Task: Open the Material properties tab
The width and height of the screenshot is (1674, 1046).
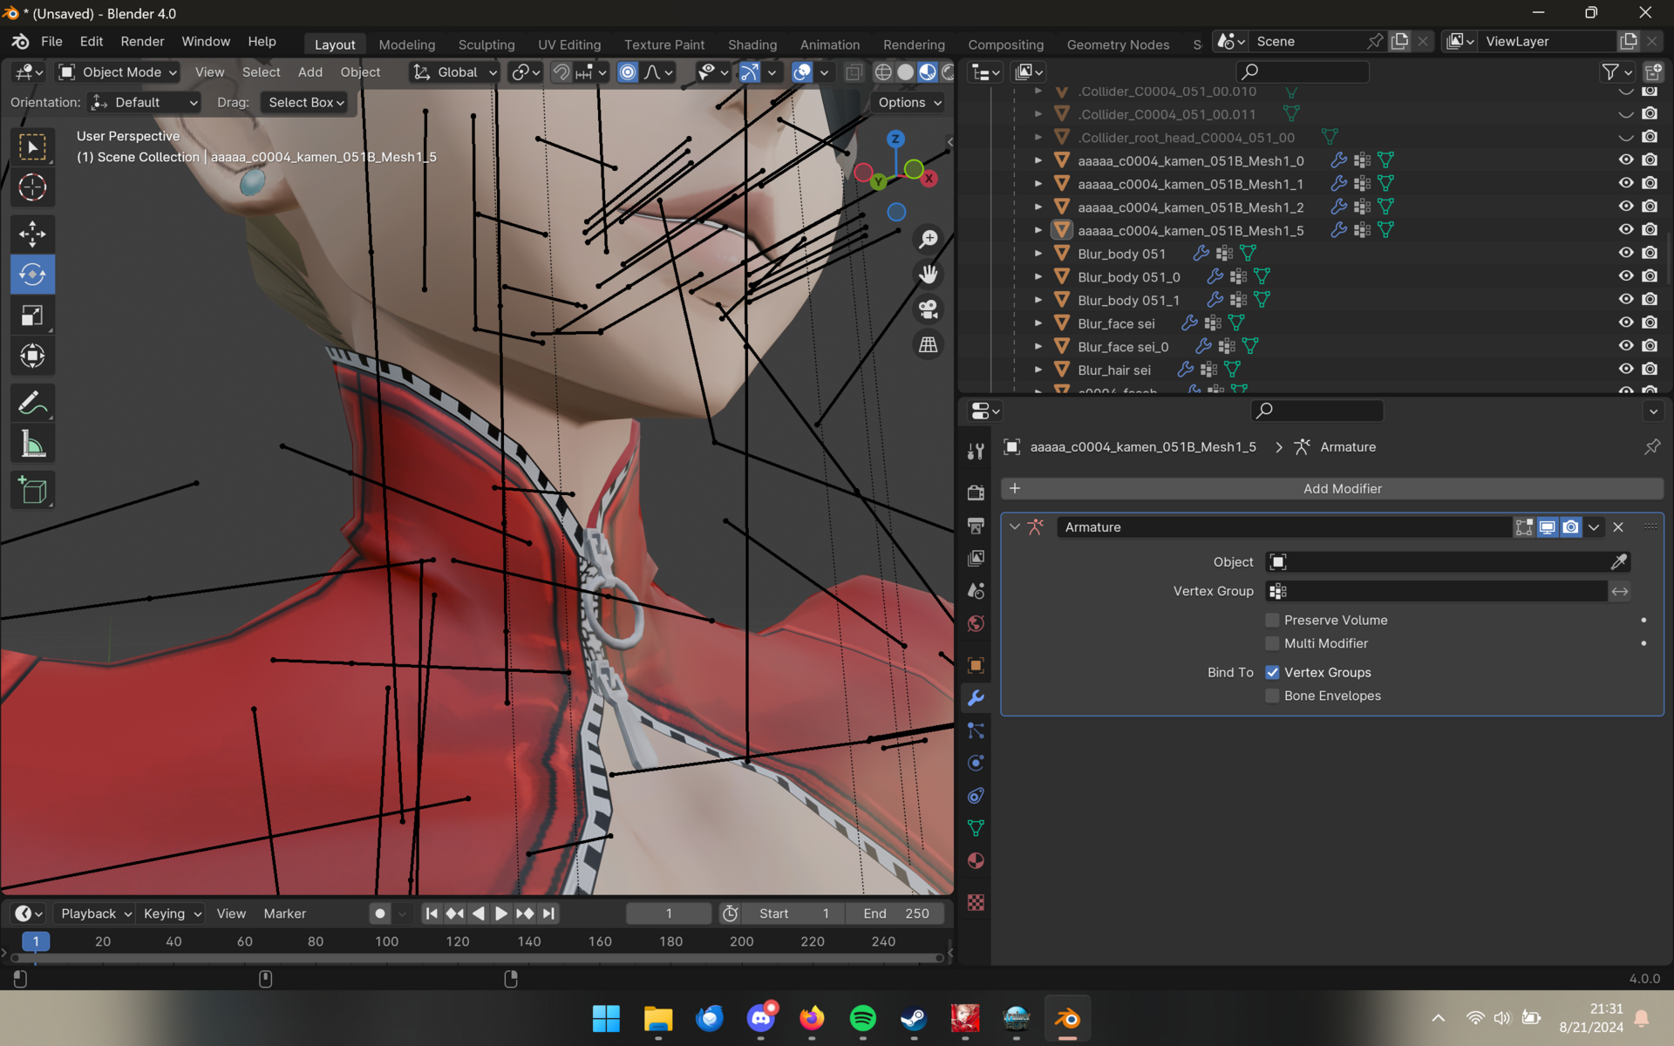Action: (976, 861)
